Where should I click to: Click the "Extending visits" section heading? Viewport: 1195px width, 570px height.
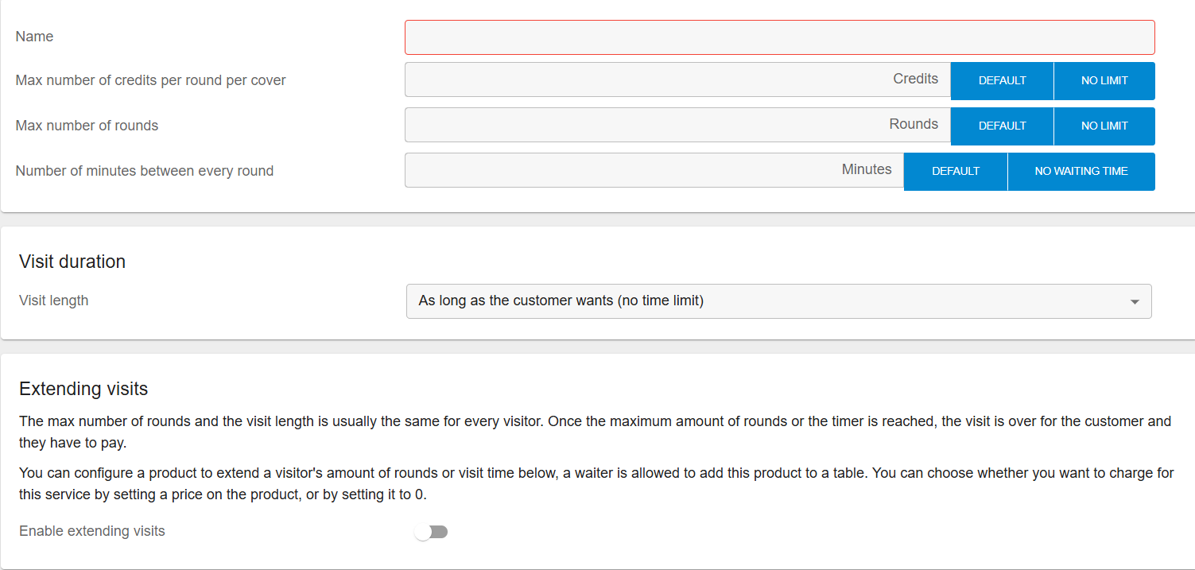(x=83, y=389)
